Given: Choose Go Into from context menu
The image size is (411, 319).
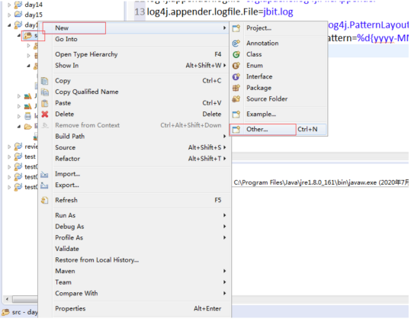Looking at the screenshot, I should point(135,39).
